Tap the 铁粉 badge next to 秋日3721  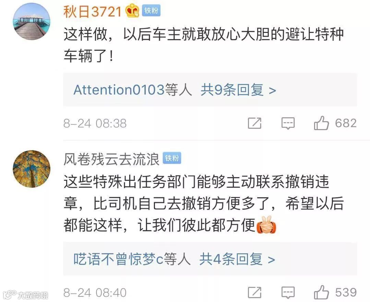click(x=151, y=11)
